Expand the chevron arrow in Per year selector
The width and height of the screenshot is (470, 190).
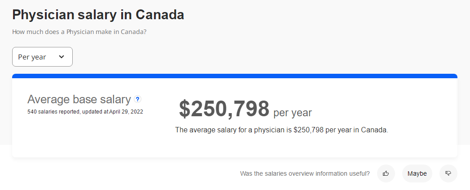61,56
